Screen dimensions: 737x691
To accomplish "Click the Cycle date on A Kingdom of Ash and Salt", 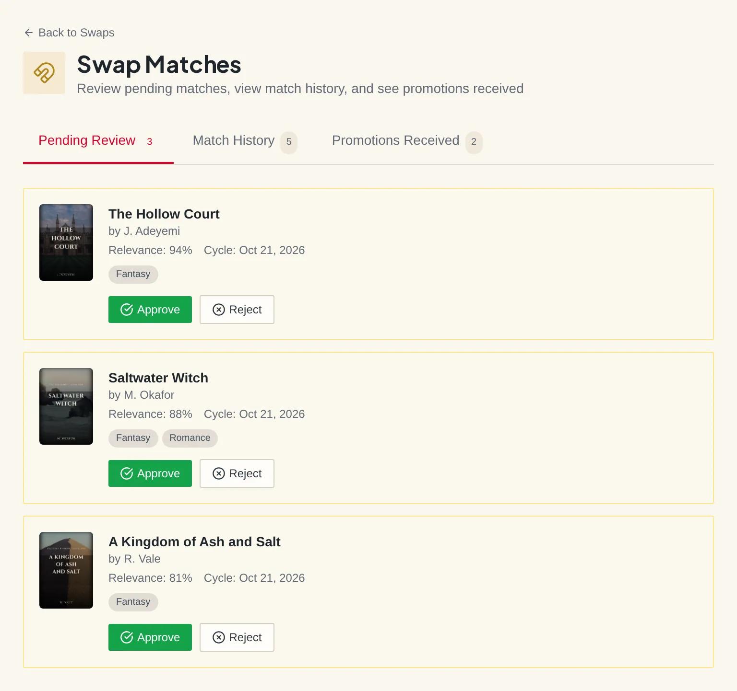I will point(254,578).
